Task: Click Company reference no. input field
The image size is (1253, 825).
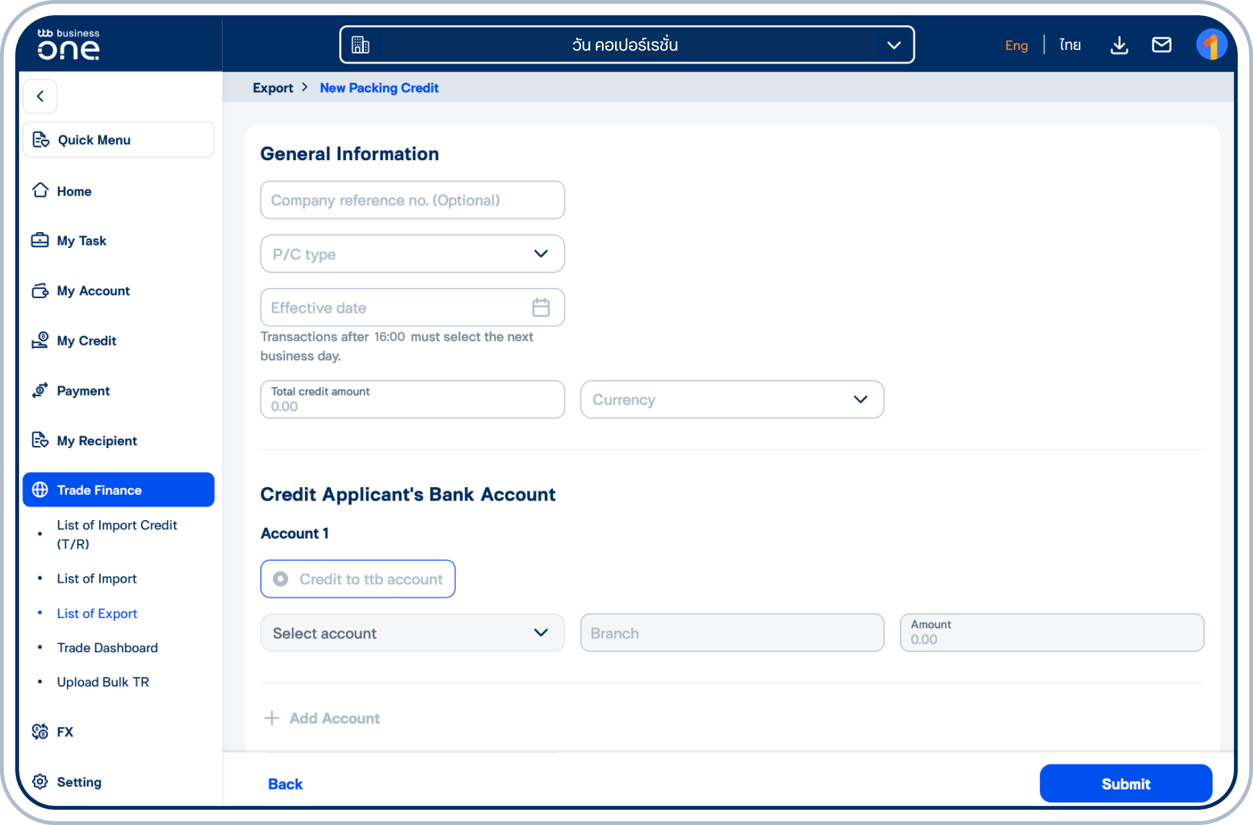Action: (412, 200)
